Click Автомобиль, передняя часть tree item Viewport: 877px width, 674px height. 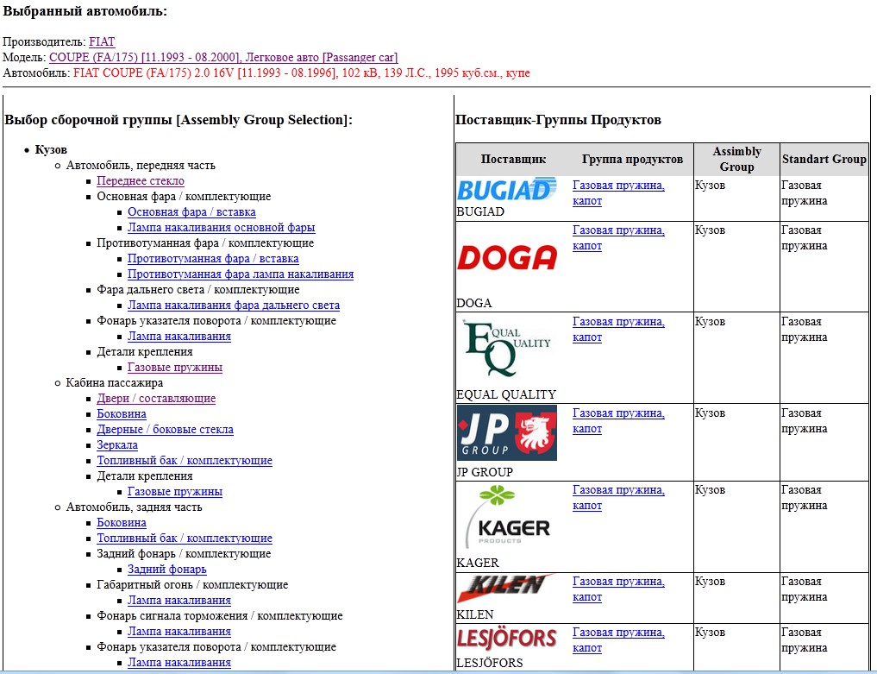141,165
